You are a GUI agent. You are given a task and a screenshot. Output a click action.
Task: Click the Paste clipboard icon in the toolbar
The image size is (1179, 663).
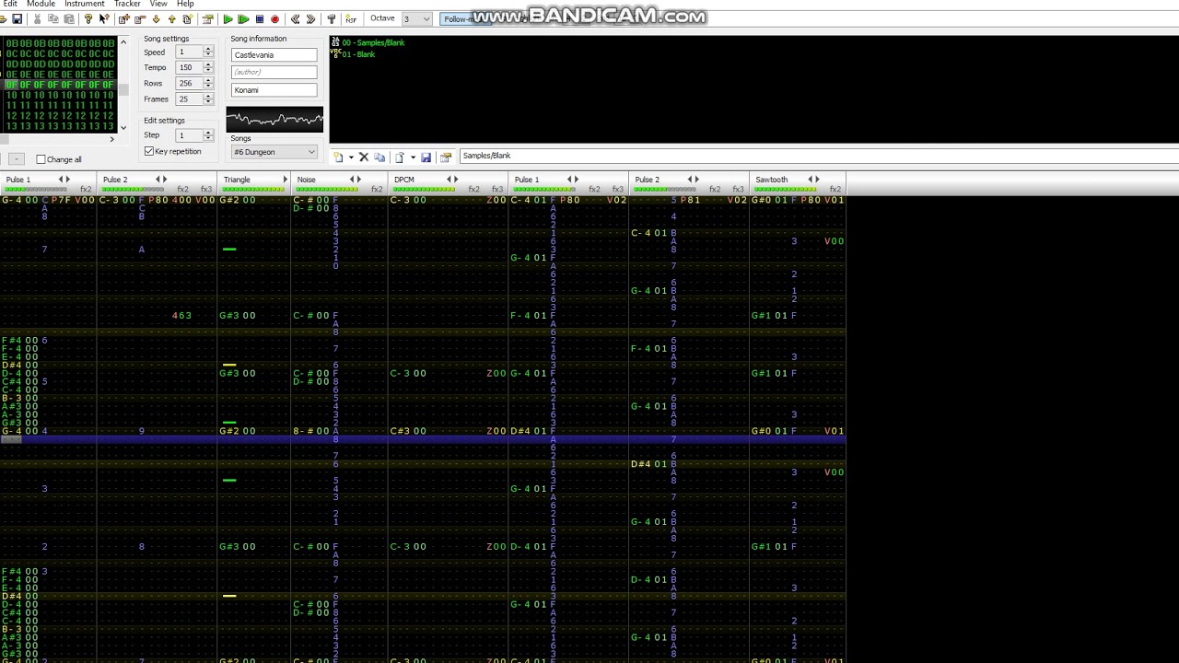pyautogui.click(x=68, y=19)
